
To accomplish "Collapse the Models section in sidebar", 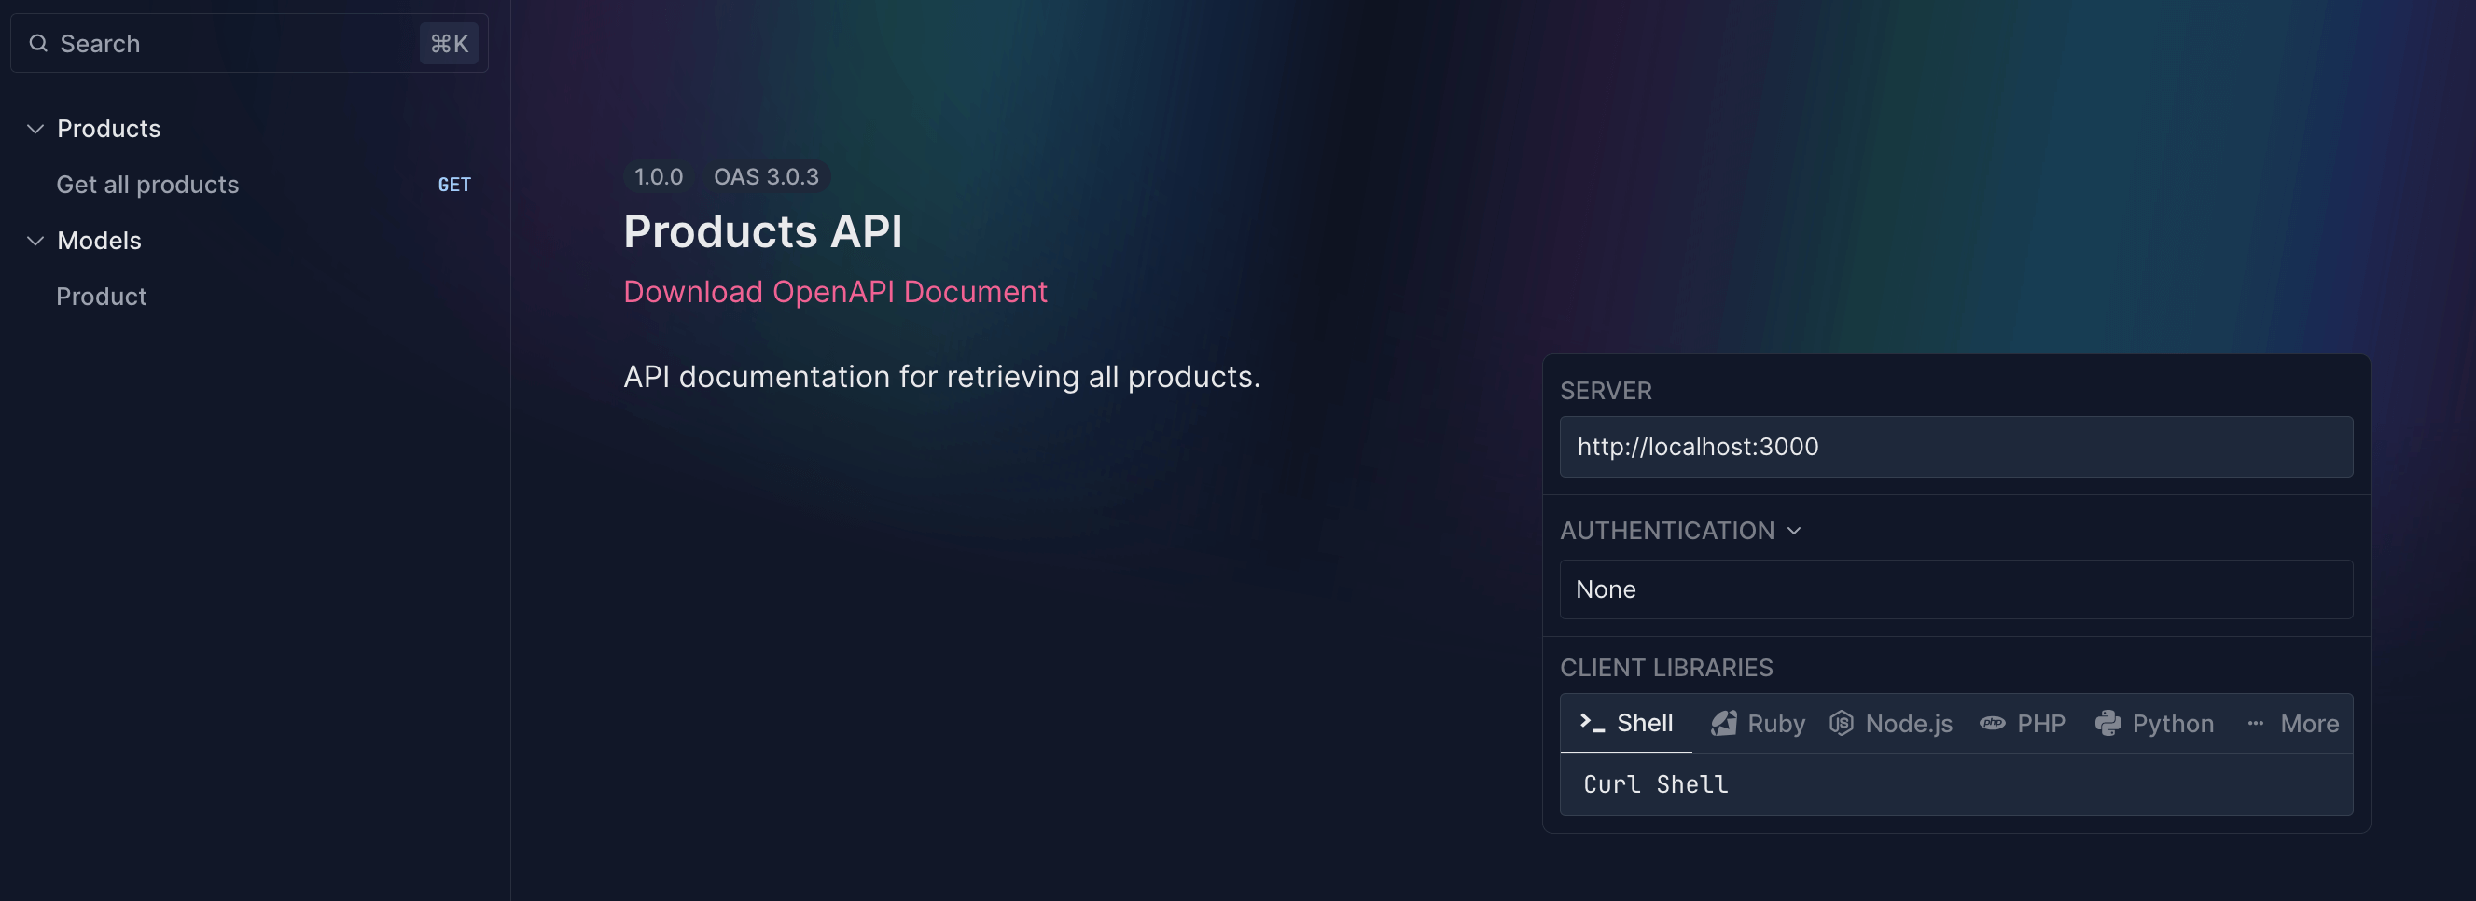I will tap(35, 241).
